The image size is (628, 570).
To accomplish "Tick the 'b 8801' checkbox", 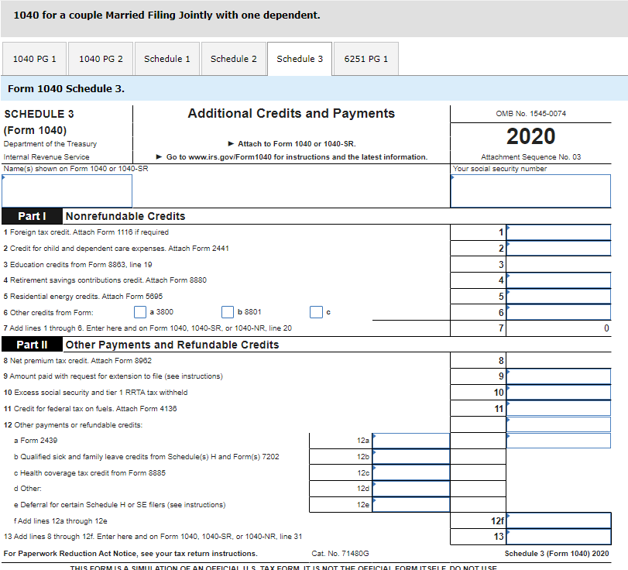I will click(228, 312).
